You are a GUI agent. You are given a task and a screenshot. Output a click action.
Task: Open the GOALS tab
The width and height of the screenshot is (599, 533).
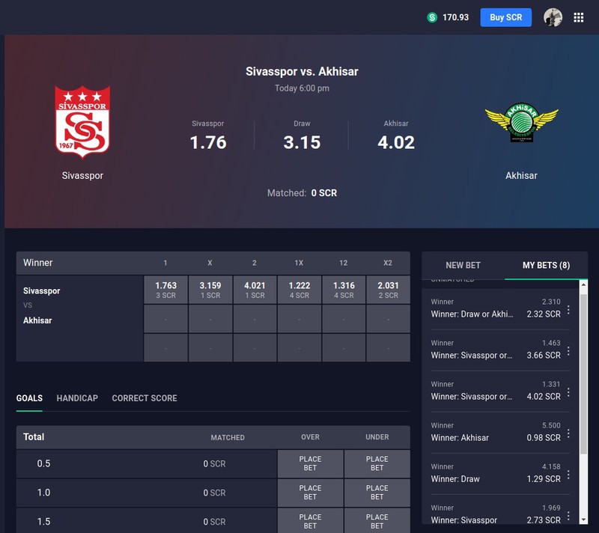[29, 398]
